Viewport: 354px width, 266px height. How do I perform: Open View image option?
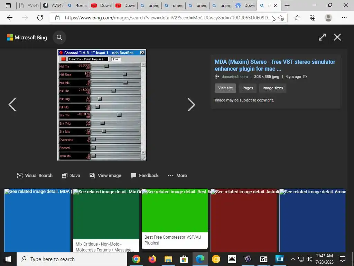105,176
